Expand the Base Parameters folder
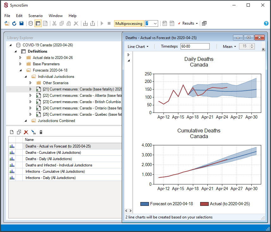The height and width of the screenshot is (232, 271). (x=20, y=64)
